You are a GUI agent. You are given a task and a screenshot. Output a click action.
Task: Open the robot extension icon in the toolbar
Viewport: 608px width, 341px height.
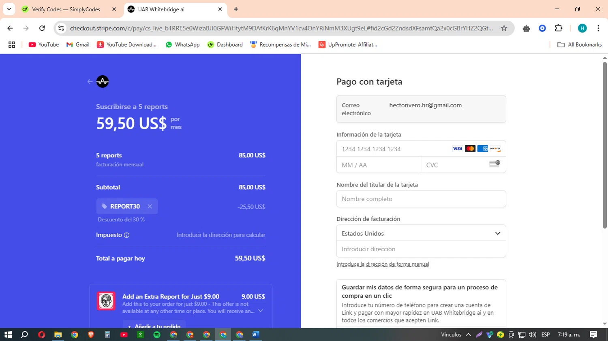click(526, 28)
